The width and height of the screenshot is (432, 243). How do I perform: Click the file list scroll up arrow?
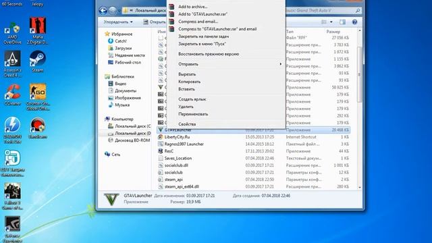pos(360,30)
